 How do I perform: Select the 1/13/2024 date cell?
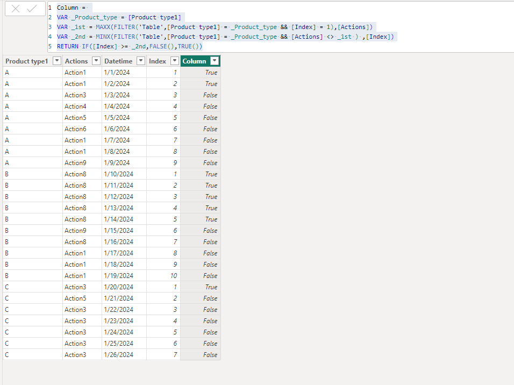124,208
